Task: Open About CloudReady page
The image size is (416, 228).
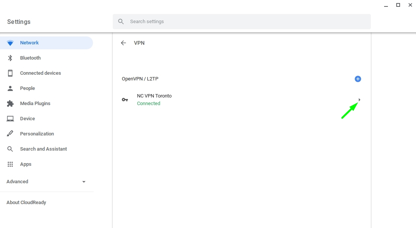Action: click(26, 203)
